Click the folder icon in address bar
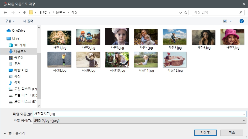This screenshot has height=139, width=248. (31, 13)
